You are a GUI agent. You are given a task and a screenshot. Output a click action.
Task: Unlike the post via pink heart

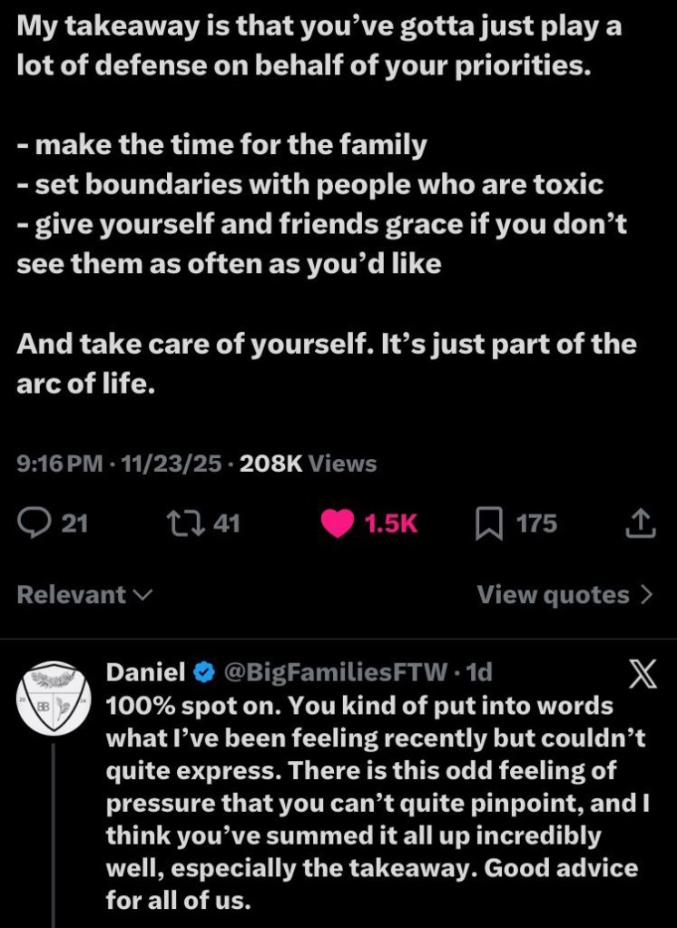pyautogui.click(x=338, y=524)
